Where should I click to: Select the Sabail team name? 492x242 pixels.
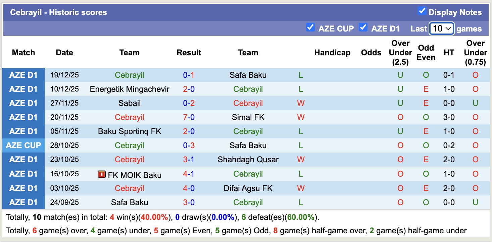pyautogui.click(x=130, y=103)
